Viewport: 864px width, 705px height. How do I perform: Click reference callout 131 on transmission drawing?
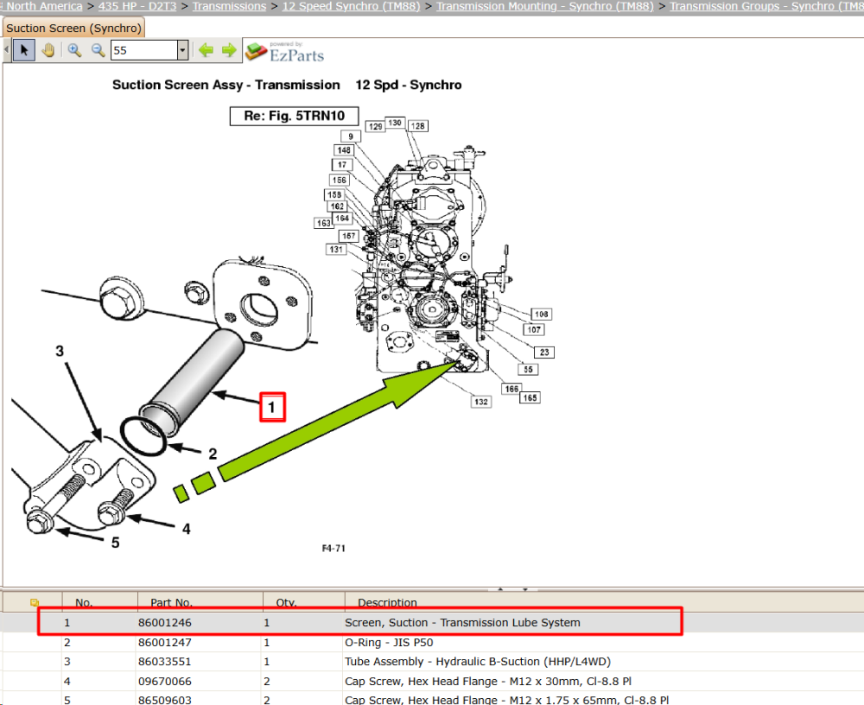pos(336,249)
